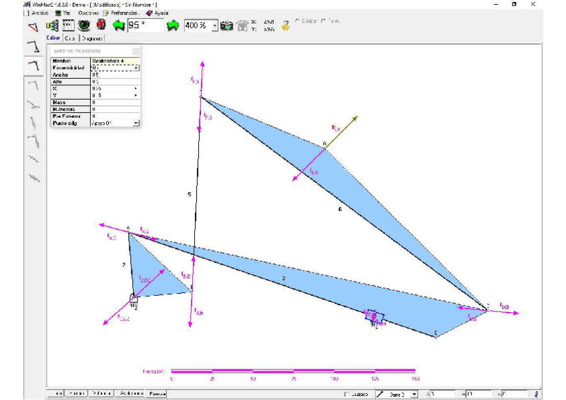Click the green left arrow rotation icon
566x400 pixels.
[119, 25]
